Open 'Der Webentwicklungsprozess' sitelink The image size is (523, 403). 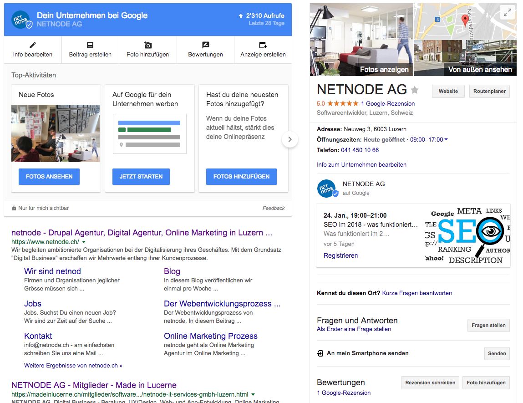tap(222, 304)
